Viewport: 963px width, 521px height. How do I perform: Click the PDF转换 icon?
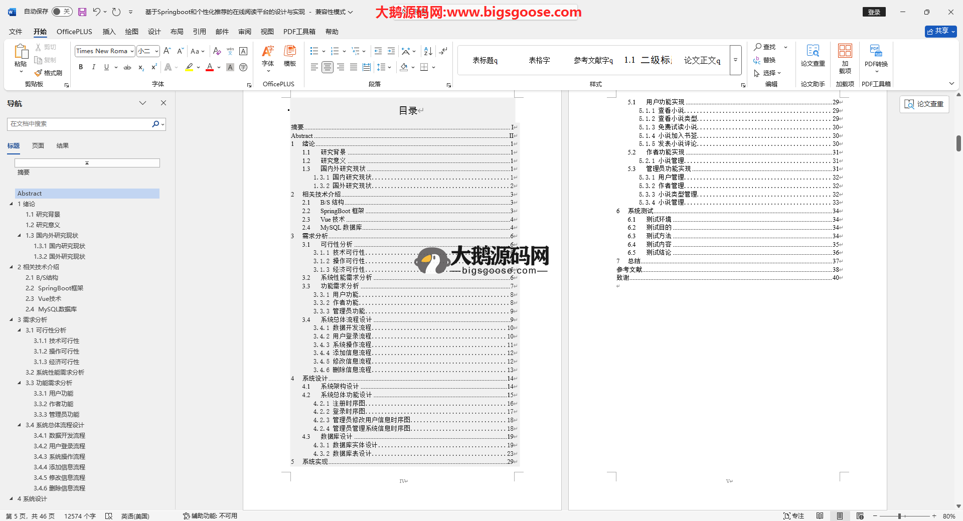click(x=876, y=55)
